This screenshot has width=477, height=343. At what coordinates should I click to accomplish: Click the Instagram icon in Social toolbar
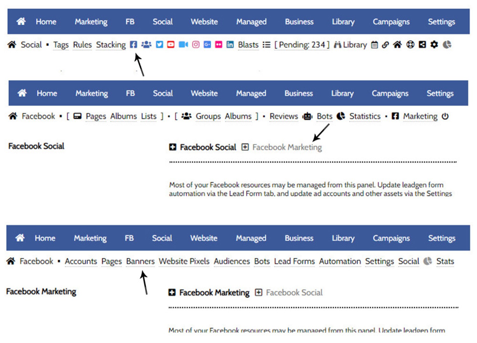tap(196, 45)
